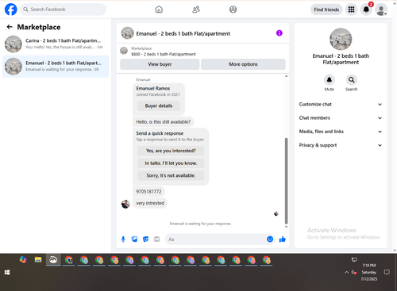Expand the Customize chat section
397x291 pixels.
pos(341,104)
